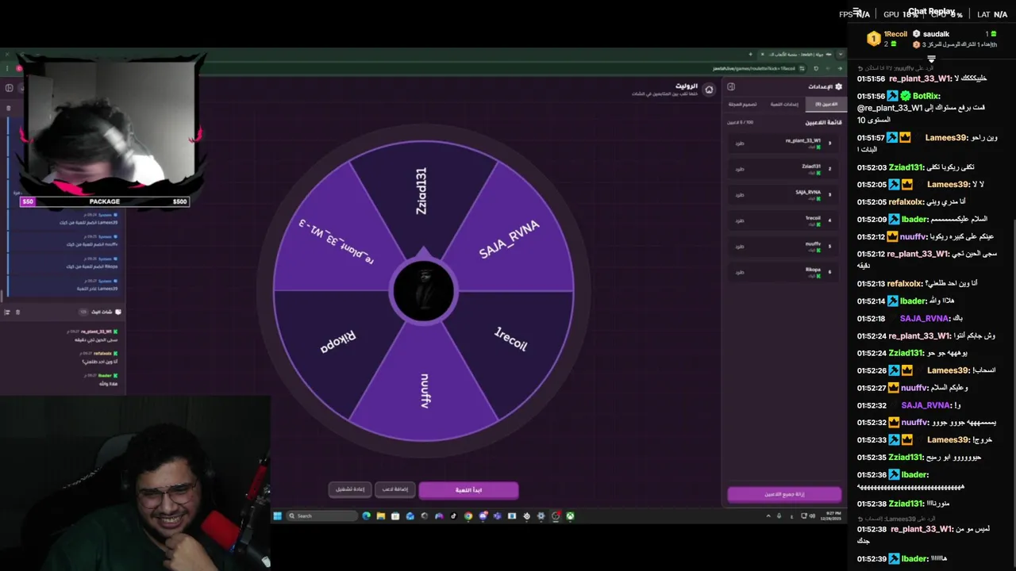Viewport: 1016px width, 571px height.
Task: Switch to wheel design tab
Action: pyautogui.click(x=743, y=104)
